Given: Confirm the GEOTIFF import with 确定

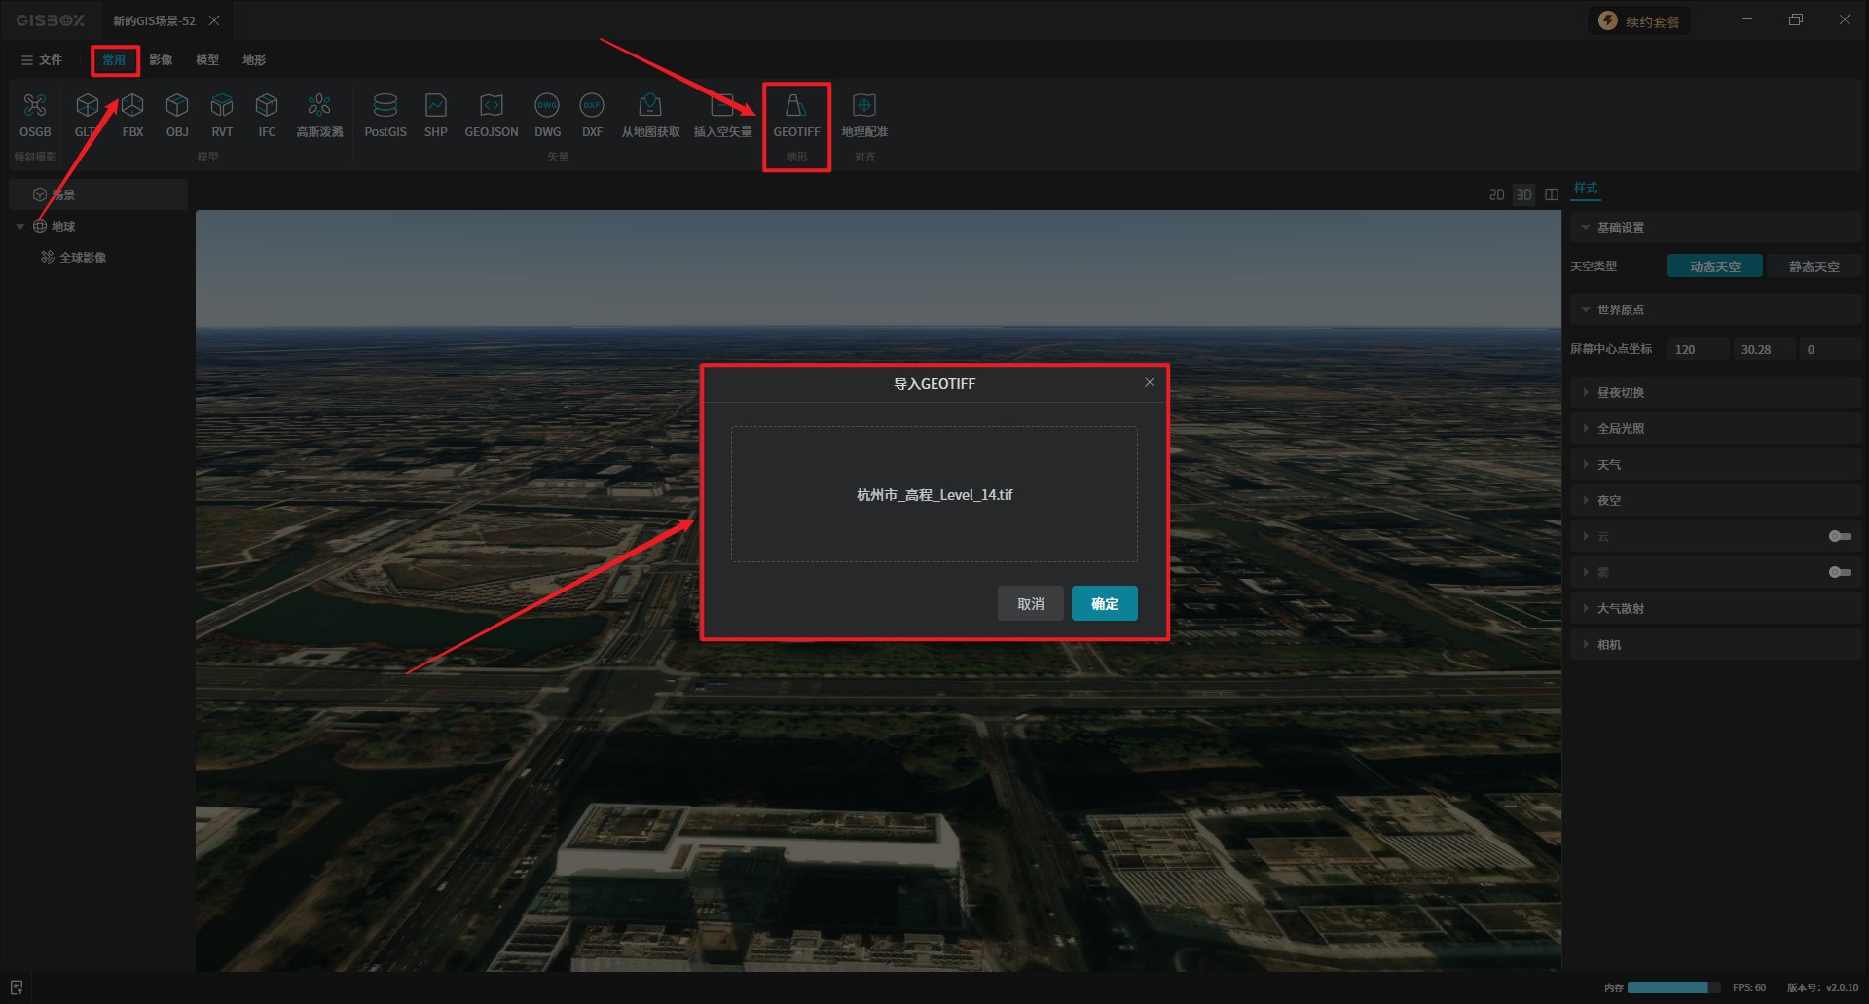Looking at the screenshot, I should coord(1104,603).
